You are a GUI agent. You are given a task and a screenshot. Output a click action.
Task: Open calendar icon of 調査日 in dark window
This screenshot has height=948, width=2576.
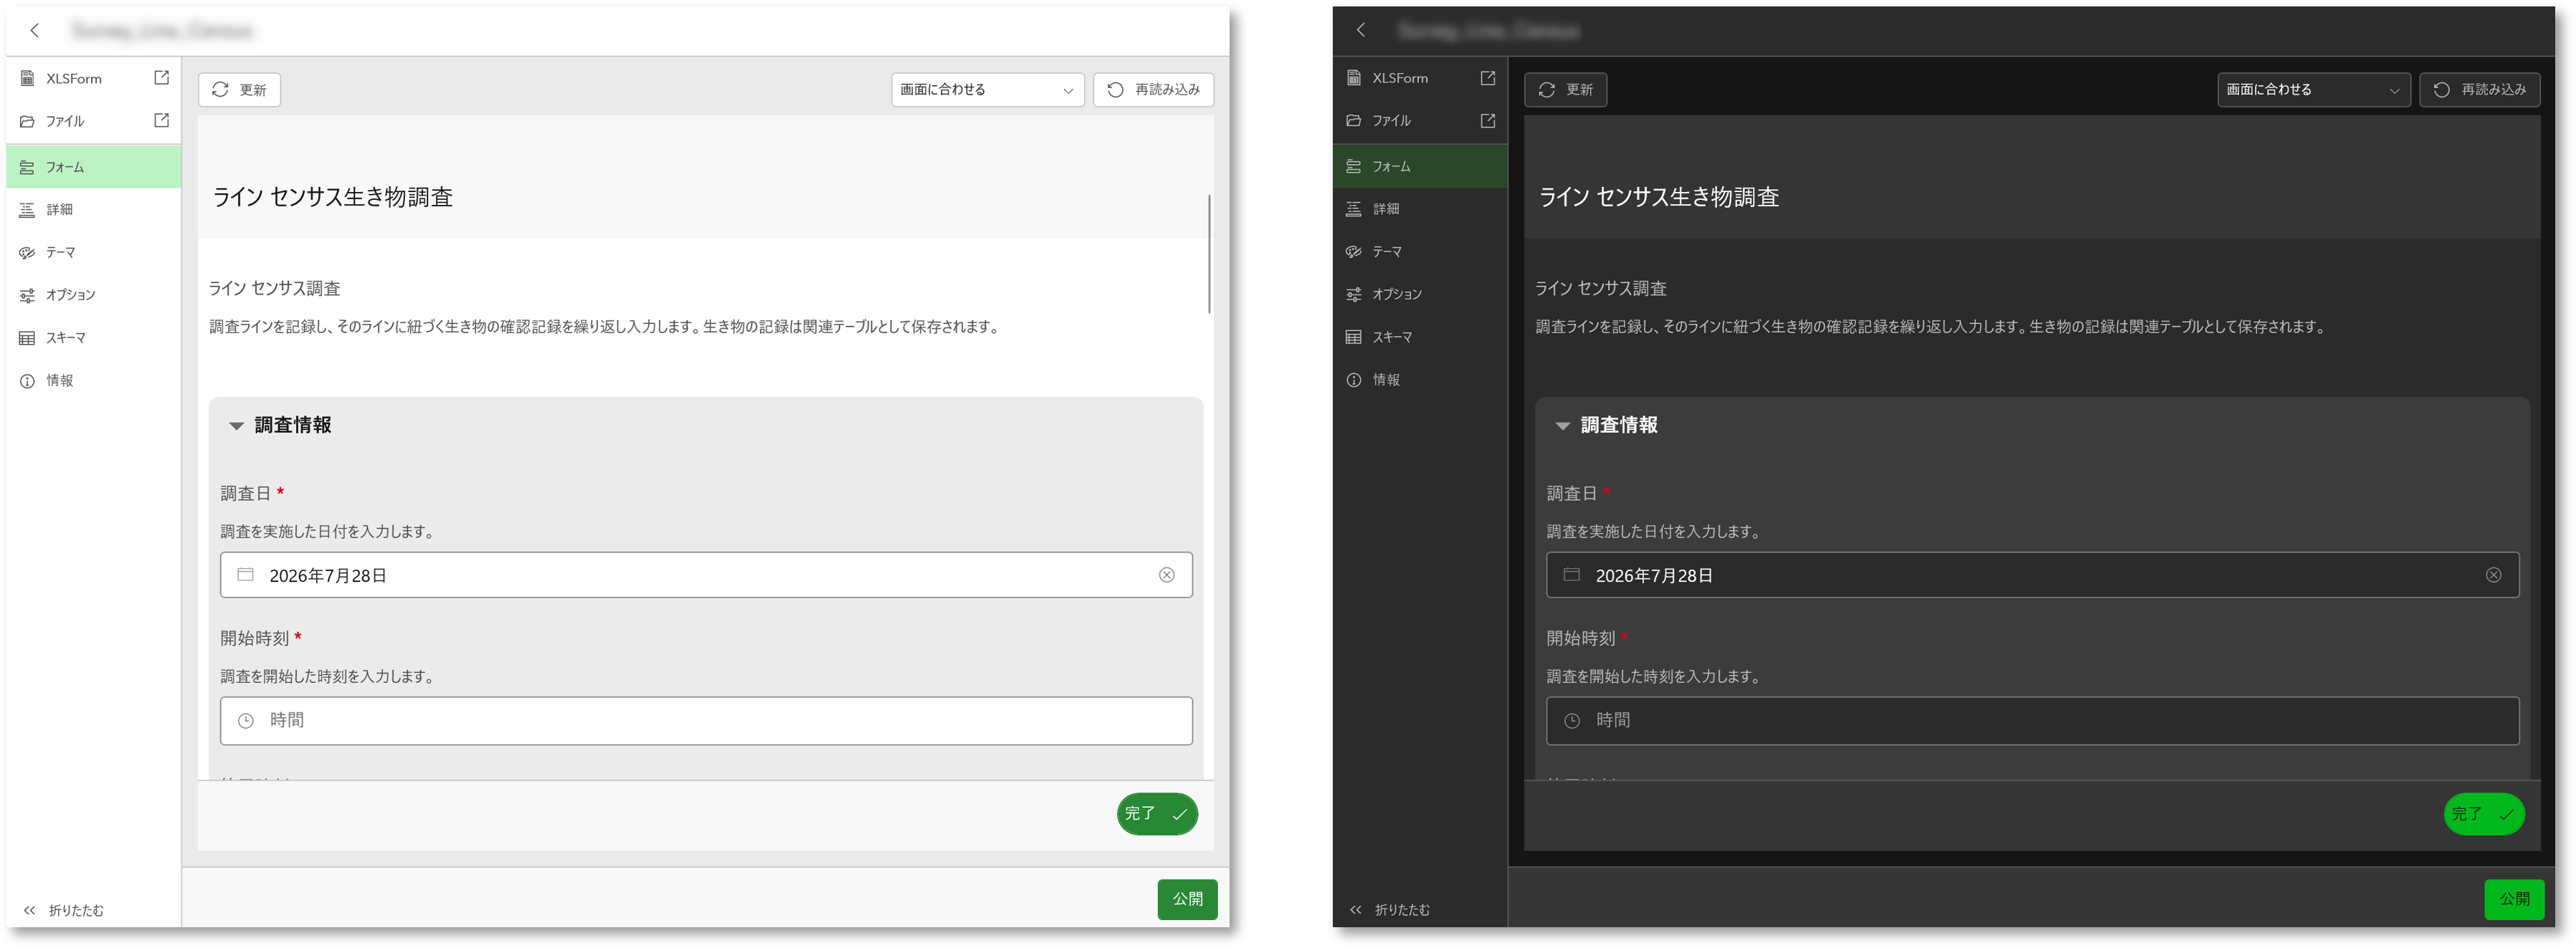(1572, 575)
